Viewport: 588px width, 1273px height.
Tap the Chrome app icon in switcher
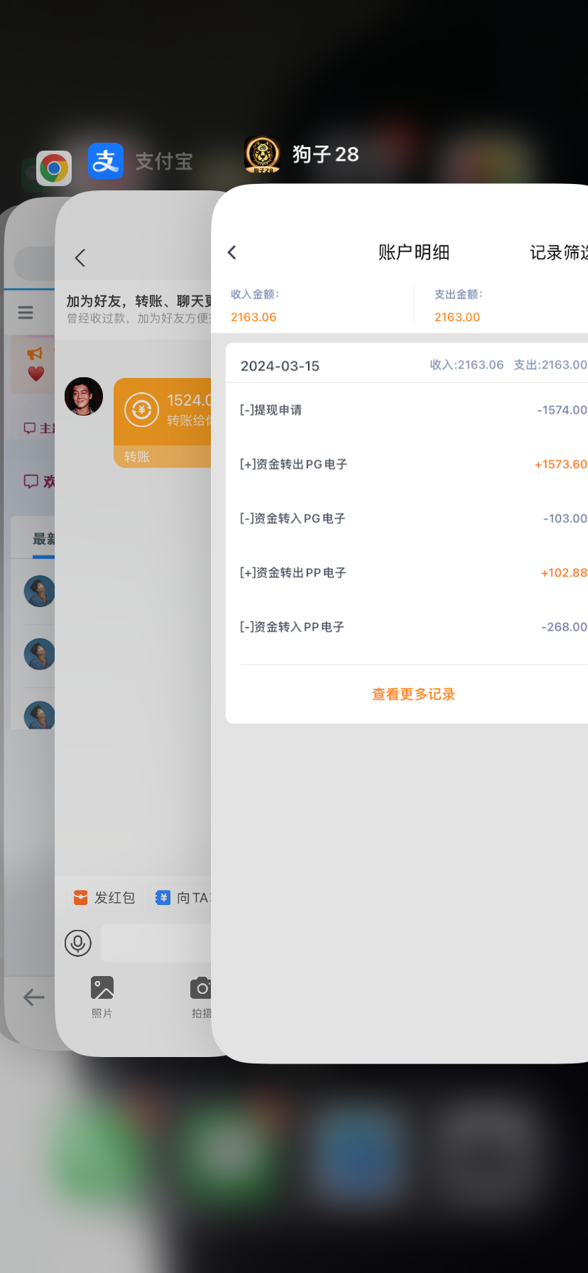click(54, 168)
